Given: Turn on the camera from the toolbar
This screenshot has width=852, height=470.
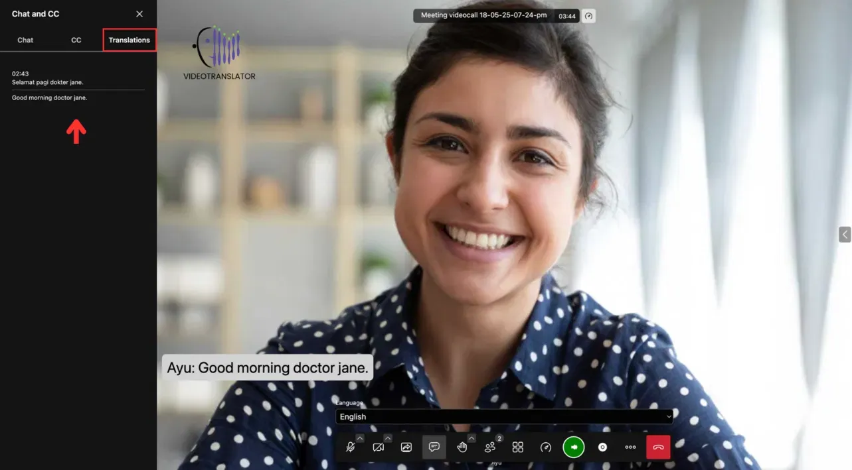Looking at the screenshot, I should (379, 447).
